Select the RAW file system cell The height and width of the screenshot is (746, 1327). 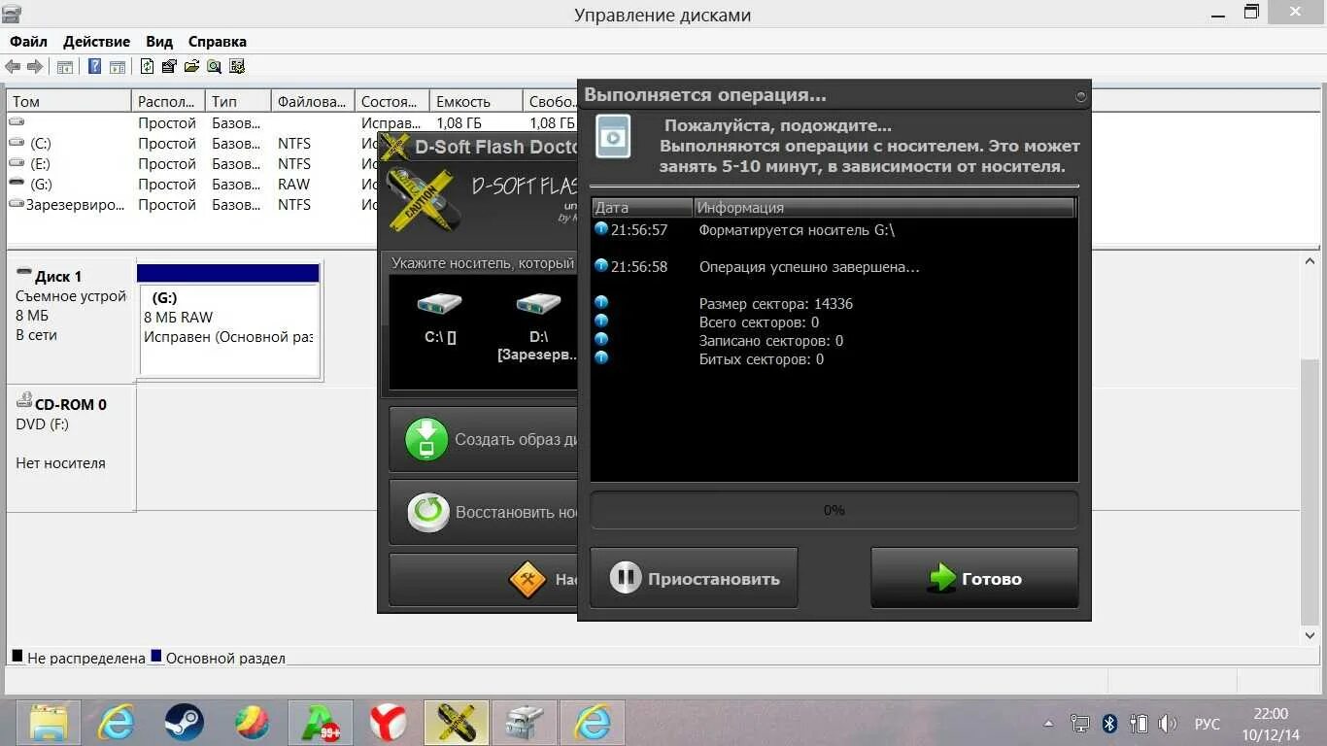[x=293, y=184]
